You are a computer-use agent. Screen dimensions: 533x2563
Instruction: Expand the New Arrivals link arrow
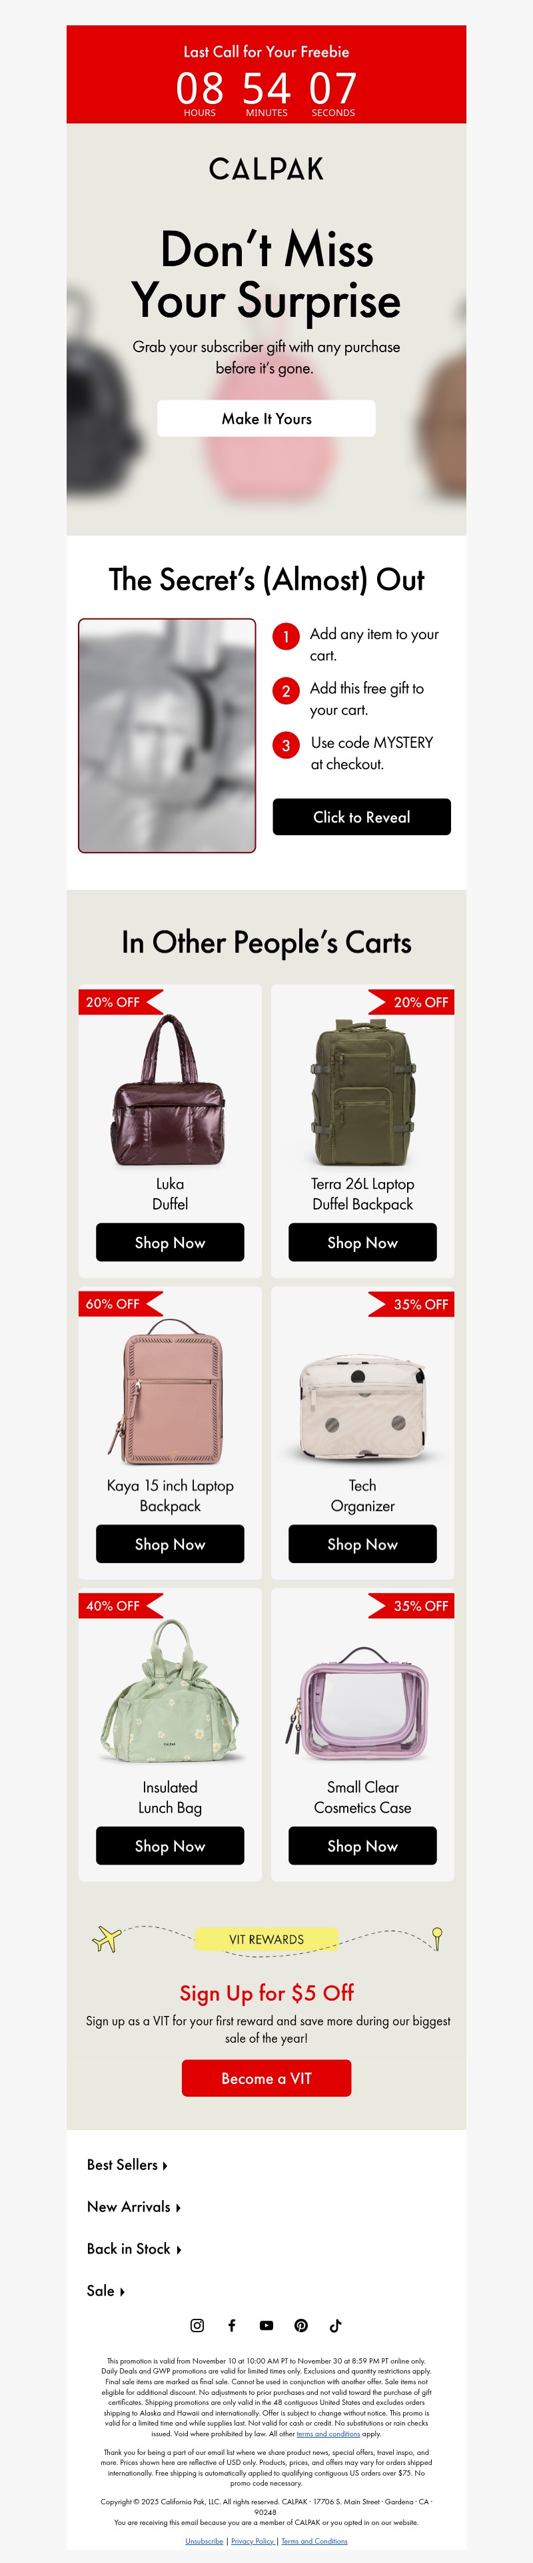[178, 2207]
